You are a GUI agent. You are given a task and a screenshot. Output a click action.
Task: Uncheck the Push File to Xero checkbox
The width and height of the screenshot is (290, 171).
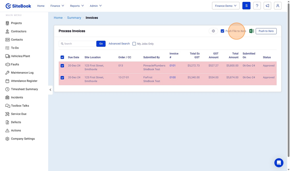click(x=222, y=31)
